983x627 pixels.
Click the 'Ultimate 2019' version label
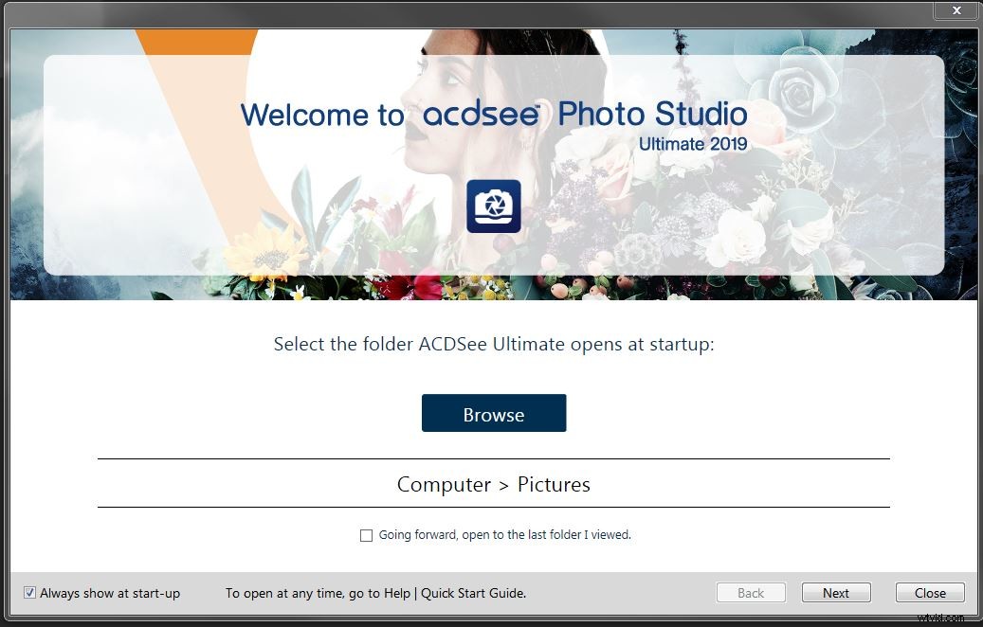[x=693, y=144]
